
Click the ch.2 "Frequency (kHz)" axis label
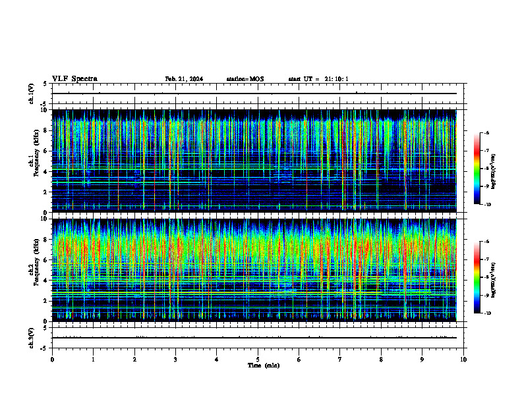coord(36,262)
